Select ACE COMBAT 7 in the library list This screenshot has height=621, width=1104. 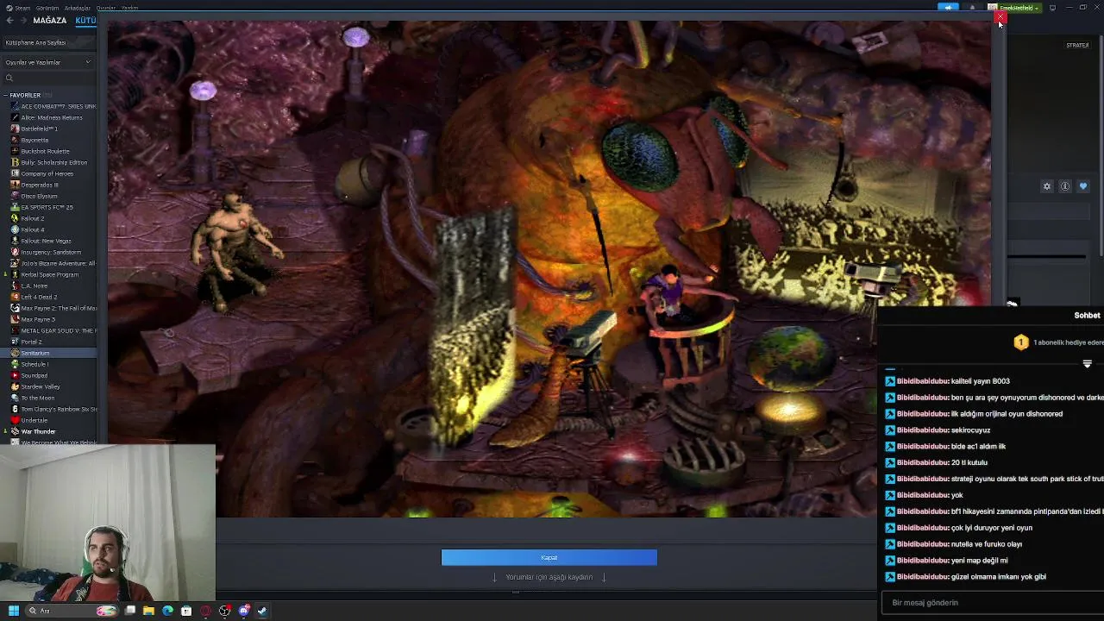52,106
